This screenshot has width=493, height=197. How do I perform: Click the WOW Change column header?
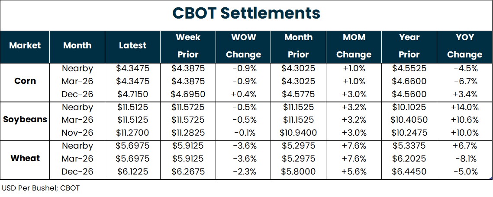tap(243, 46)
